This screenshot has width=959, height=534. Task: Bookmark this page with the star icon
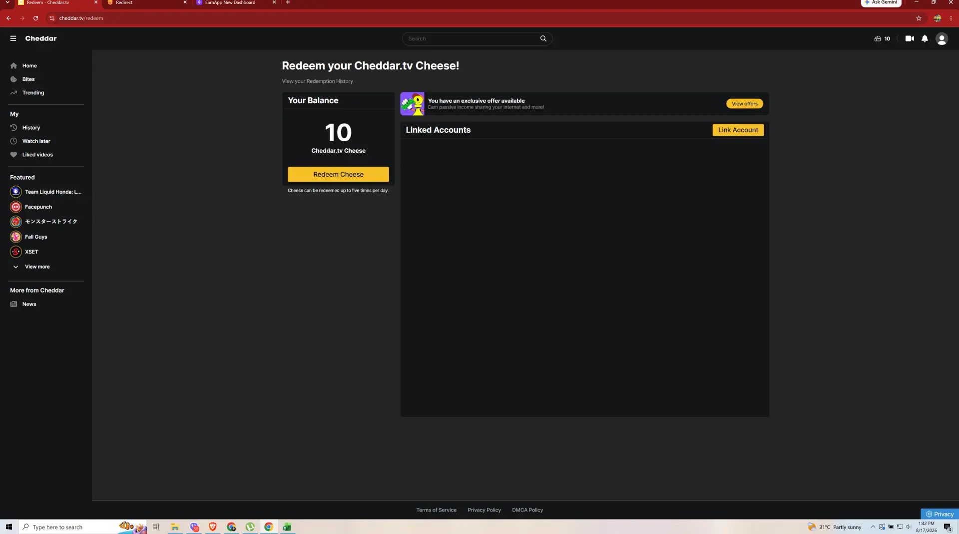[x=919, y=18]
